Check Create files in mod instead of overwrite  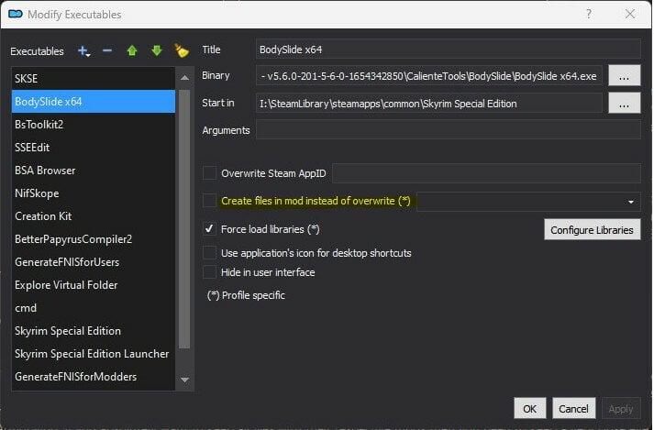209,201
